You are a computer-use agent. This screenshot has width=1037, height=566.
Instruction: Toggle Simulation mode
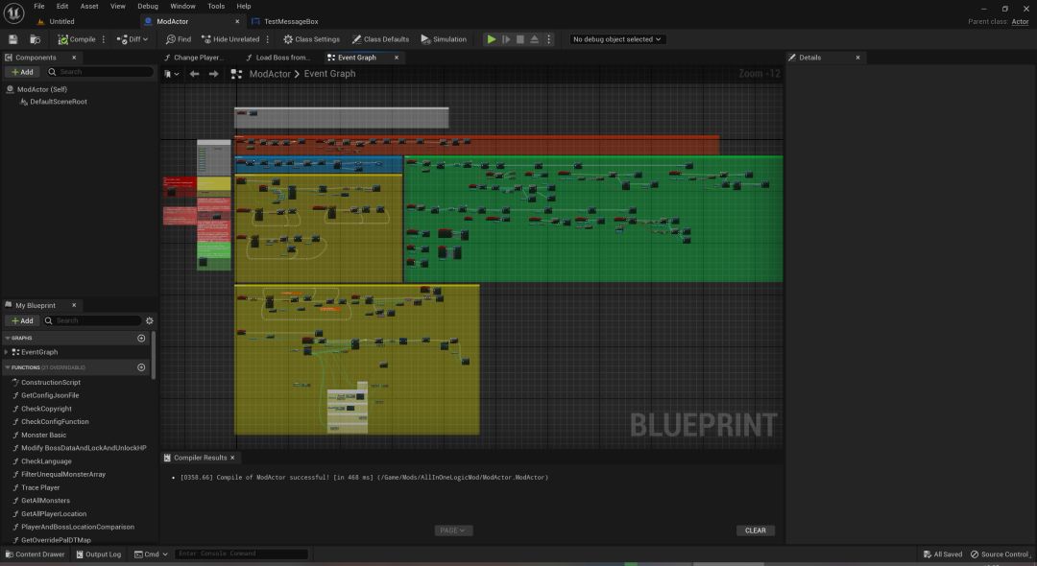tap(444, 39)
